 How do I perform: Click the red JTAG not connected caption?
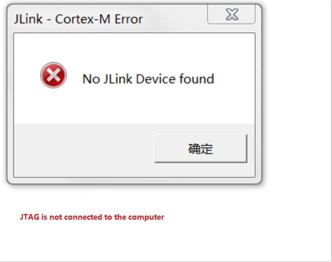pyautogui.click(x=92, y=217)
